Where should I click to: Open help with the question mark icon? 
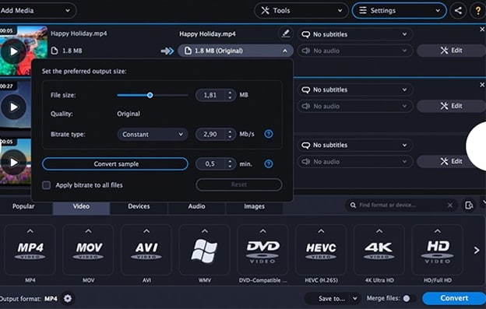(478, 11)
